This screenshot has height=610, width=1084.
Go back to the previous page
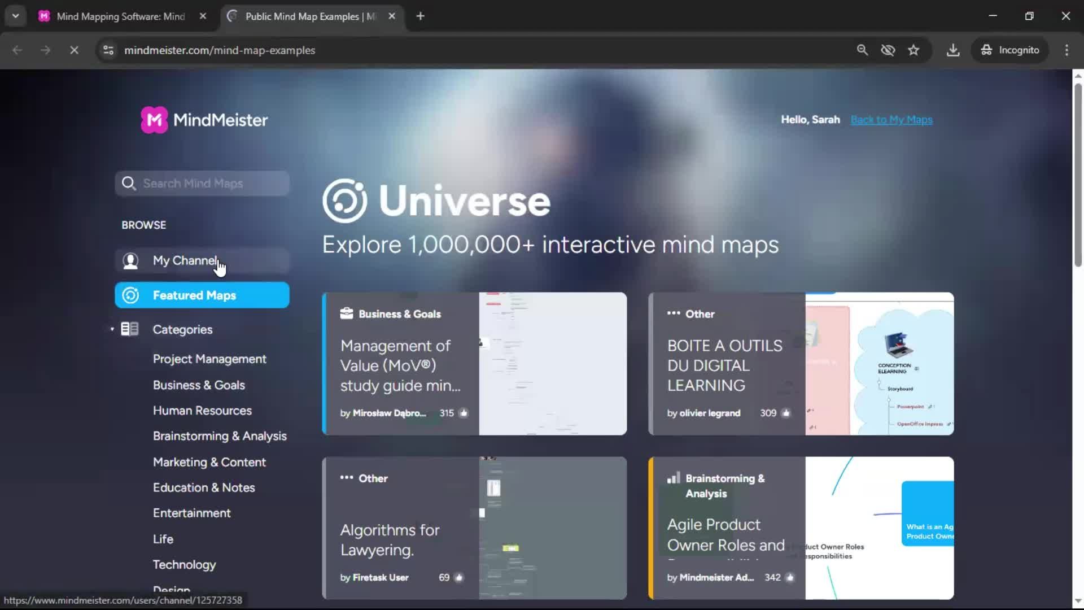[18, 50]
